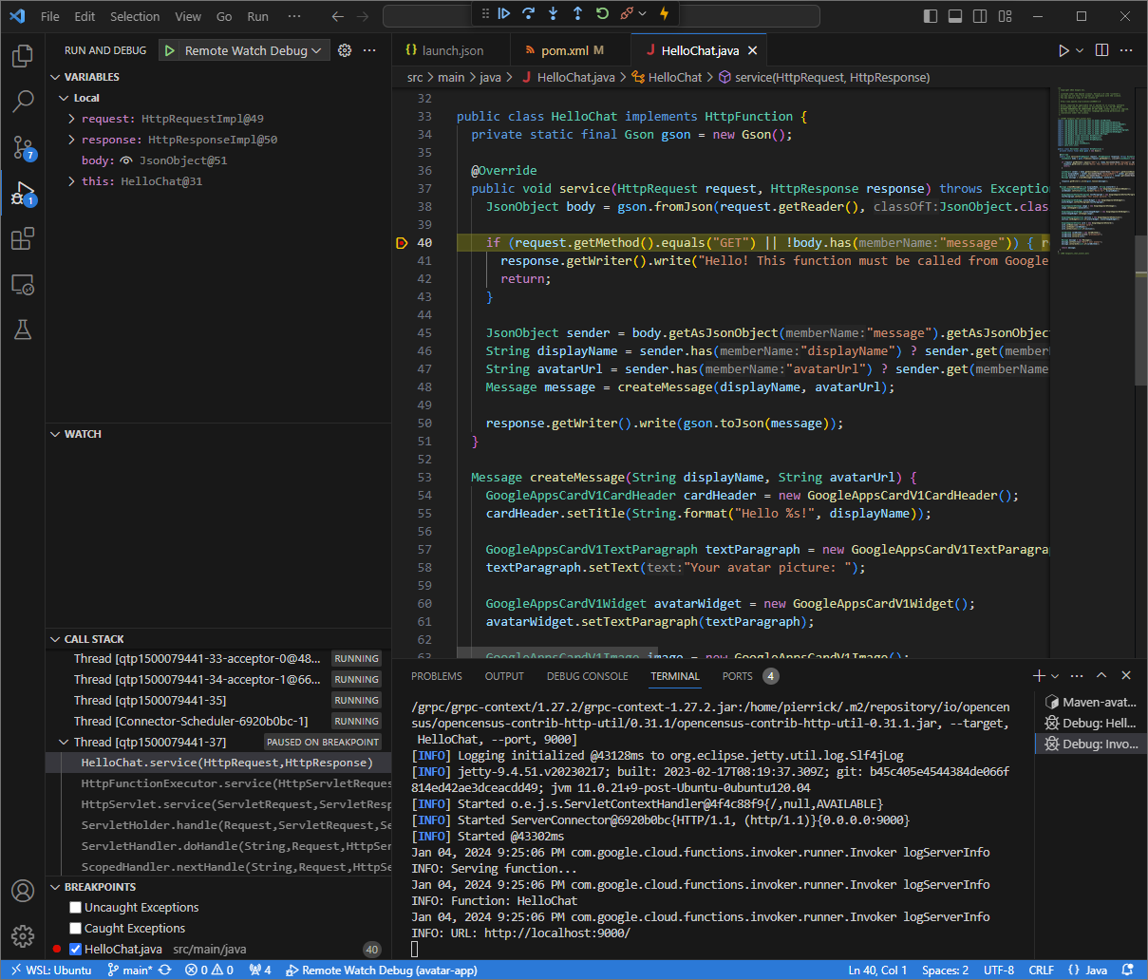This screenshot has height=980, width=1148.
Task: Restart the debug session
Action: (x=602, y=13)
